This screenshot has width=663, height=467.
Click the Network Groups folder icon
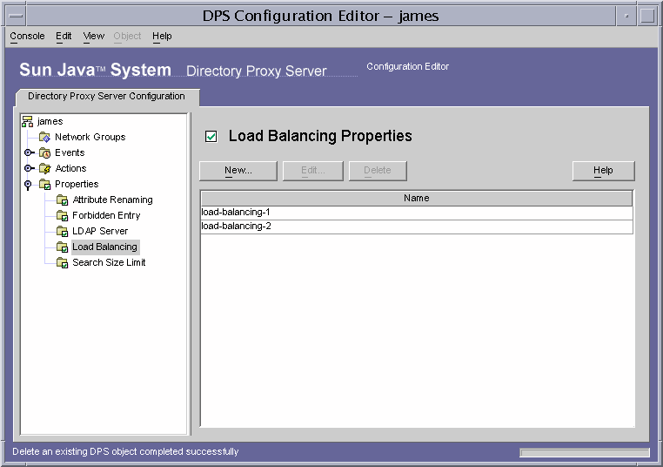click(x=44, y=137)
